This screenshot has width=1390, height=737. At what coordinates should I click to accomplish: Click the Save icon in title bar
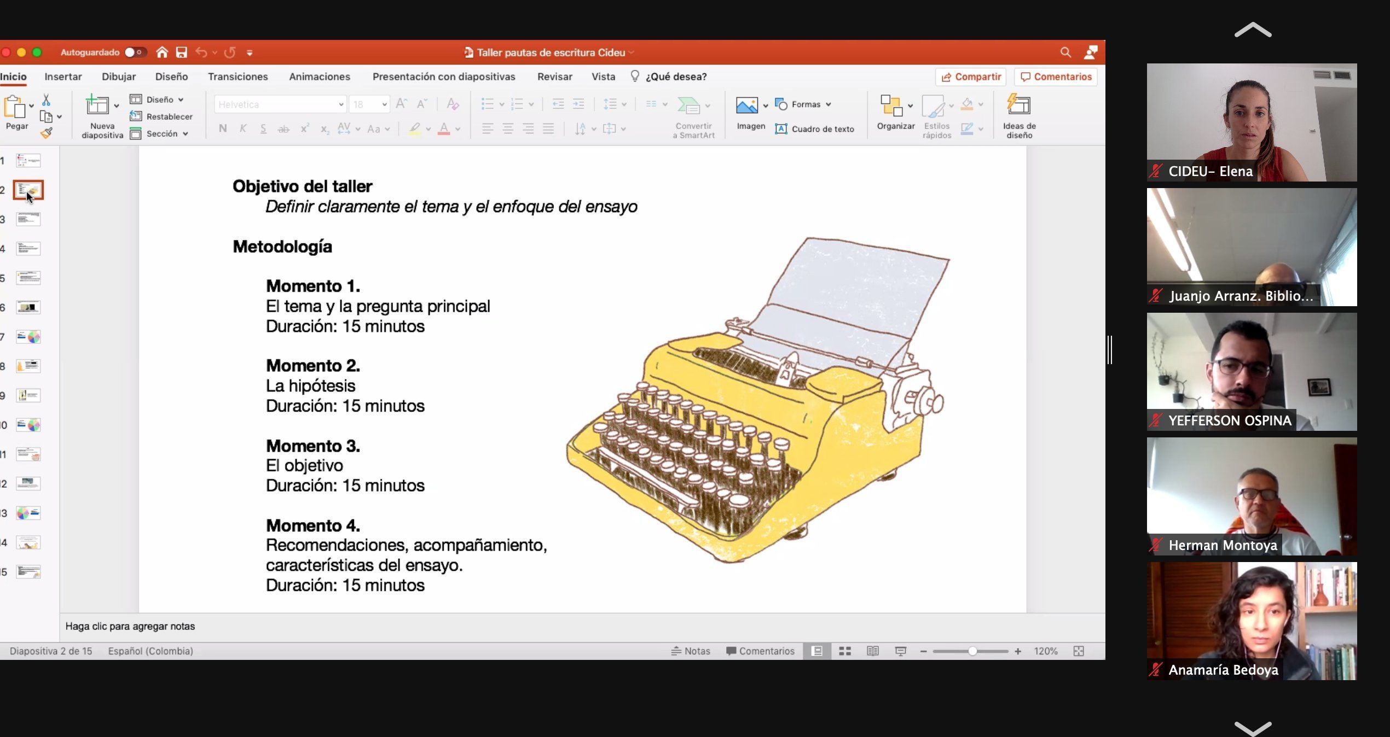point(182,52)
